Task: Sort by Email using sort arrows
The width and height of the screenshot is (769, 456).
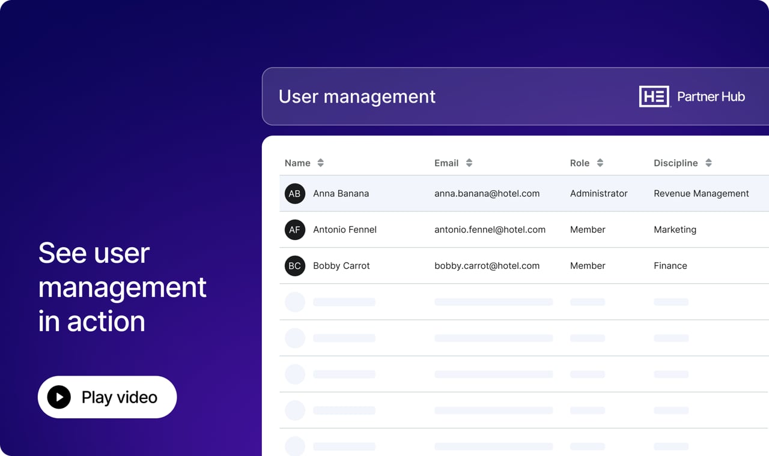Action: (x=469, y=163)
